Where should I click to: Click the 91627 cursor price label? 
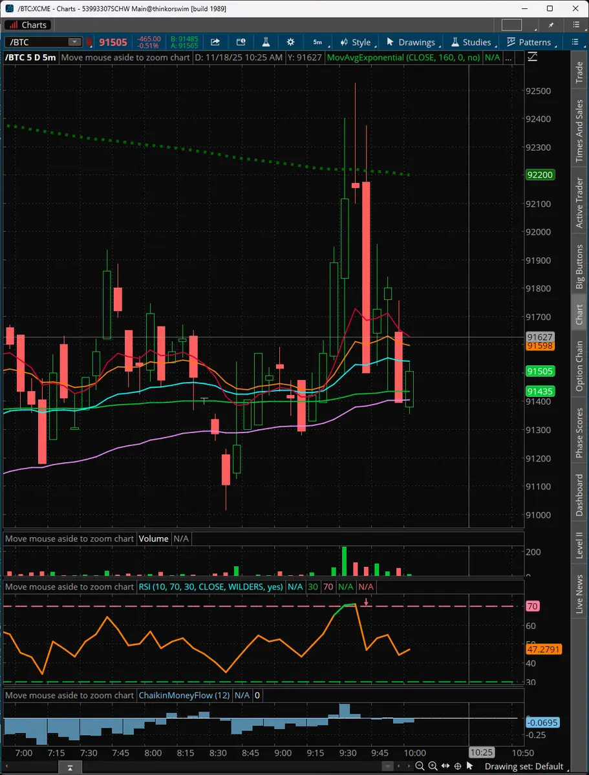coord(540,337)
